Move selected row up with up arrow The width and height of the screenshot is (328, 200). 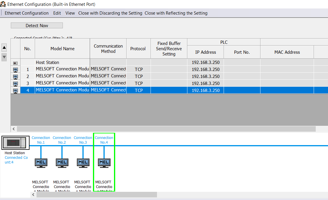(x=4, y=48)
